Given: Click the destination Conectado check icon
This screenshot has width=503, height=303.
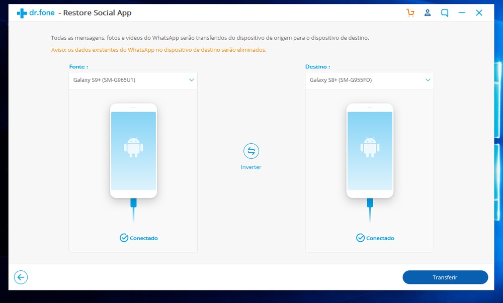Looking at the screenshot, I should [360, 238].
